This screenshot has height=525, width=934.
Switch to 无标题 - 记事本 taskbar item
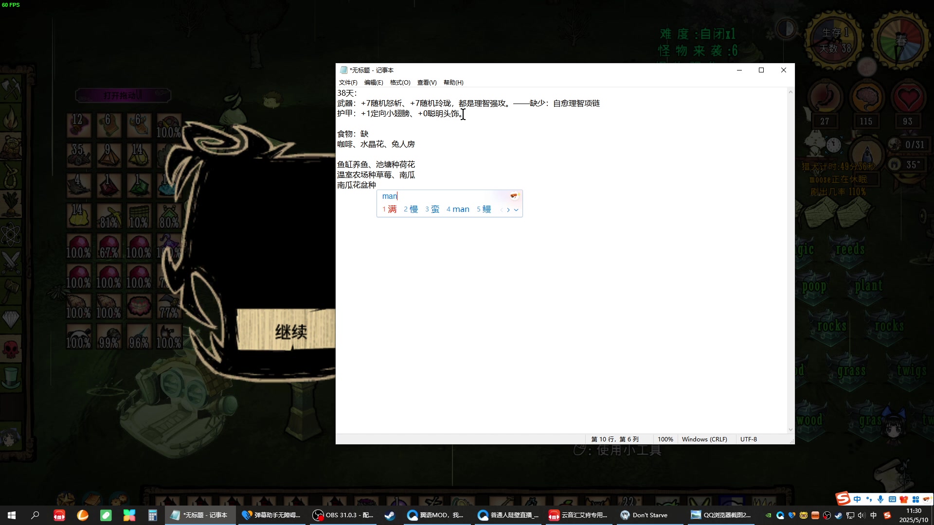pyautogui.click(x=200, y=515)
